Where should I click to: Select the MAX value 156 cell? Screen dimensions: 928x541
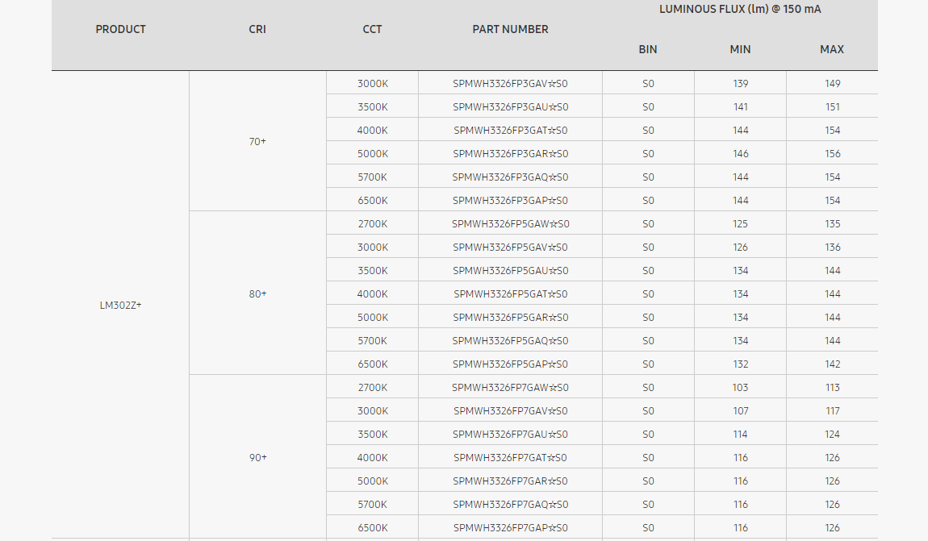tap(832, 153)
